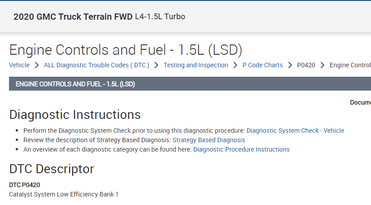
Task: Select the gray ENGINE CONTROLS AND FUEL section bar
Action: click(x=190, y=84)
